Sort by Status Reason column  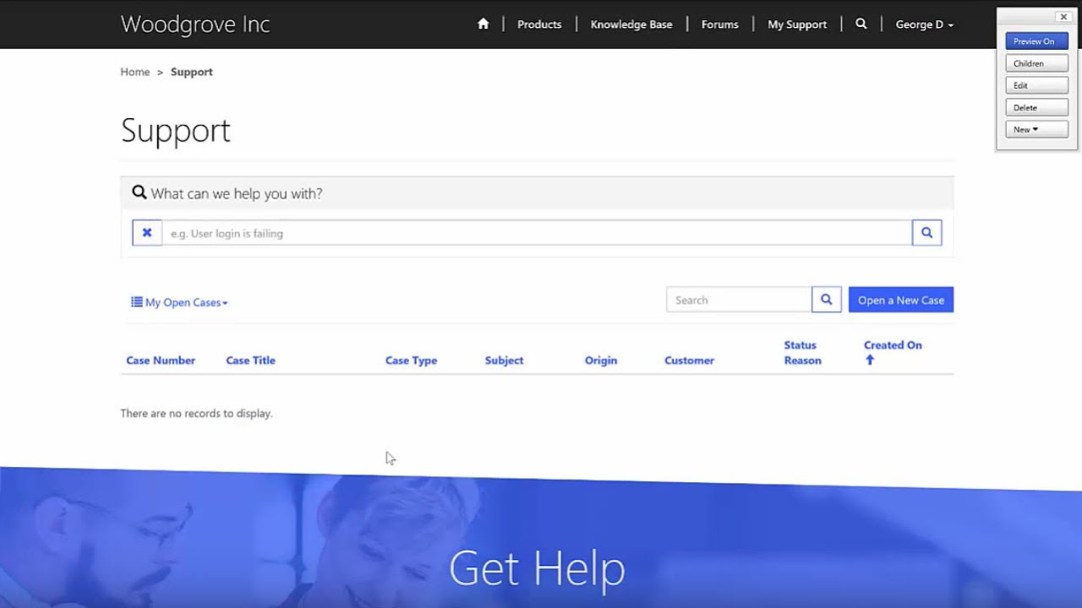(802, 353)
